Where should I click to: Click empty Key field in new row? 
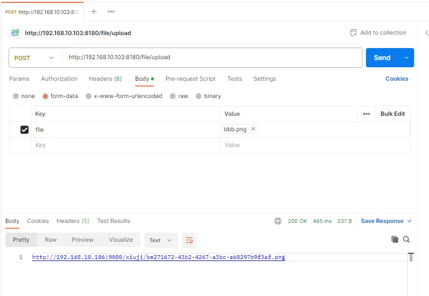tap(126, 145)
